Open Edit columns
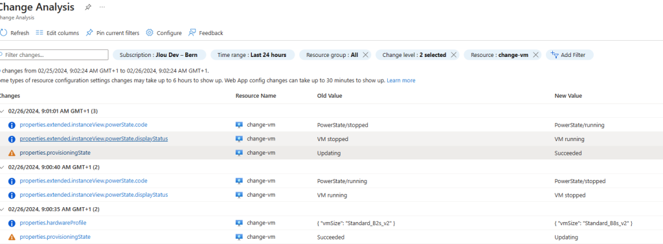 click(58, 33)
